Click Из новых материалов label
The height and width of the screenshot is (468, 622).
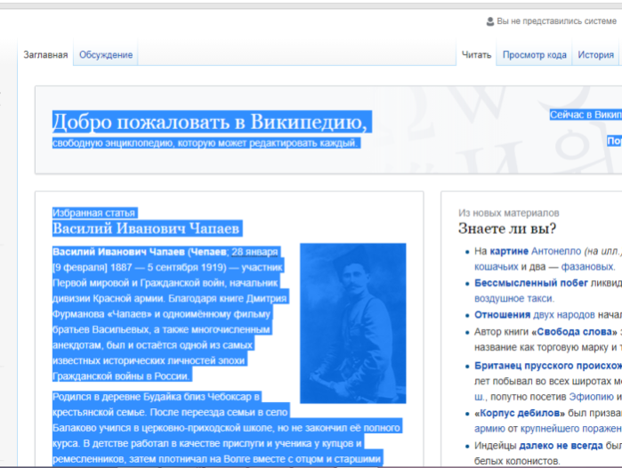click(x=509, y=213)
